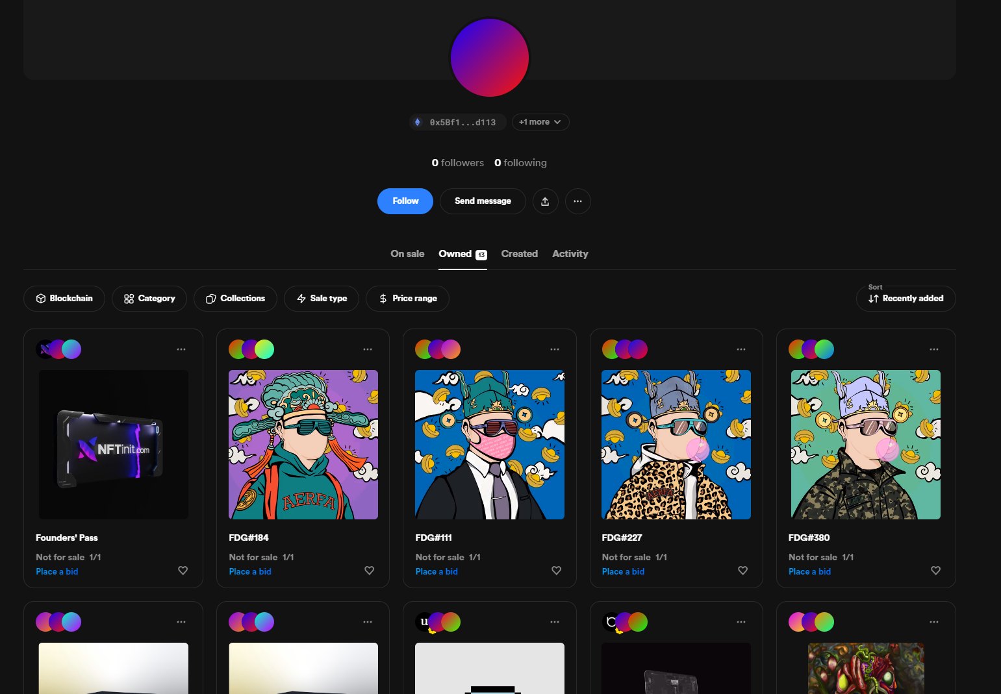Screen dimensions: 1001x694
Task: Place a bid on FDG#184
Action: [250, 571]
